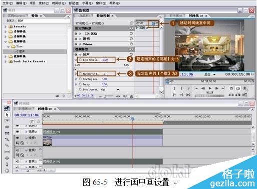Switch to the 特效控制 tab

103,15
